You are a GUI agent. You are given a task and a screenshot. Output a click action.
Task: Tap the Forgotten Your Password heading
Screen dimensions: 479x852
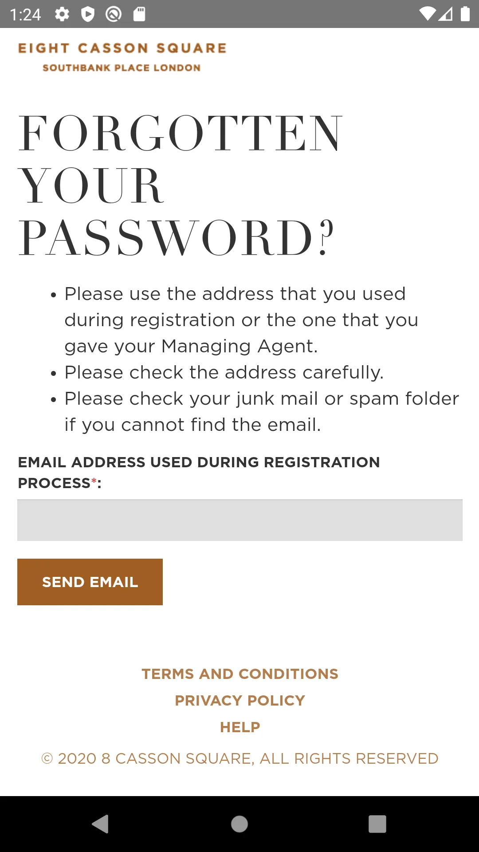point(180,185)
